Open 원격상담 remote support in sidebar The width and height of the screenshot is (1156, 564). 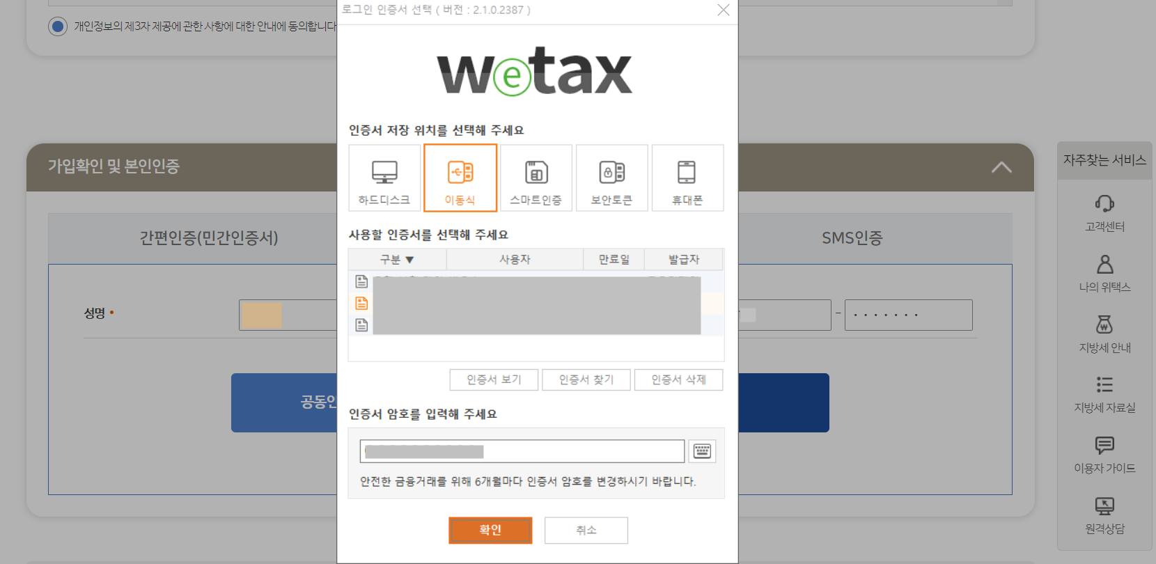[x=1104, y=515]
